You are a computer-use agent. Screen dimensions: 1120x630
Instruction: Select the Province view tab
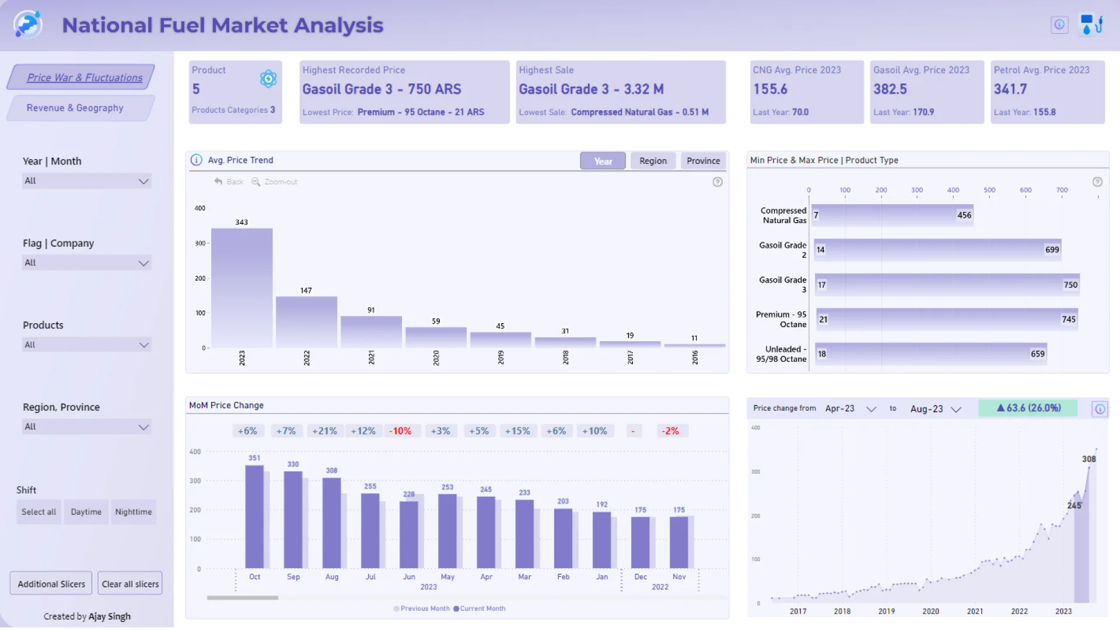(703, 161)
